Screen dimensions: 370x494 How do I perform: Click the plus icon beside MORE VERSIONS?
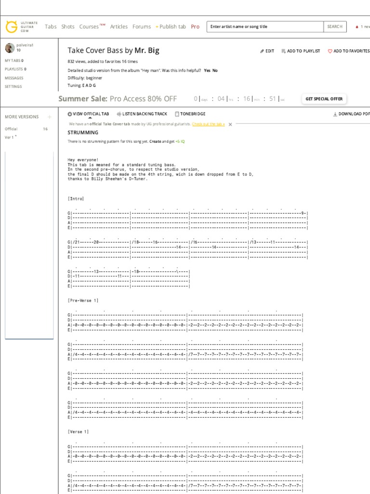pos(50,117)
